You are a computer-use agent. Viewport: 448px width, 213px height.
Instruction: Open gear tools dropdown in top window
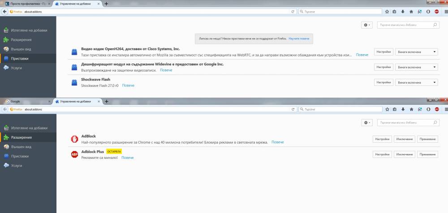[366, 25]
